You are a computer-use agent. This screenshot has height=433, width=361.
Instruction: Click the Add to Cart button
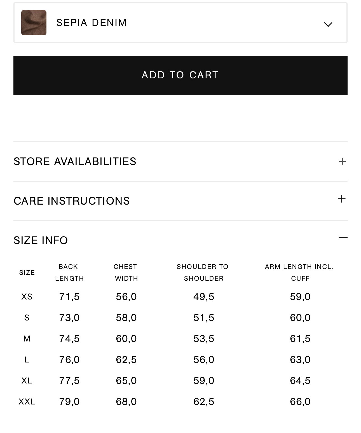(x=180, y=75)
